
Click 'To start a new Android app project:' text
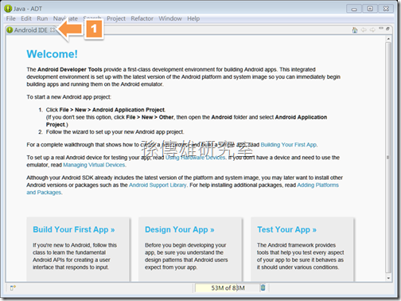tap(68, 97)
